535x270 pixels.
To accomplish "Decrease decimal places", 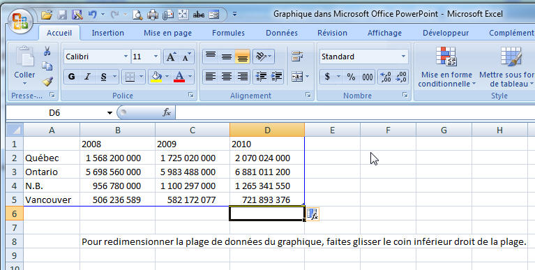I will pos(401,77).
